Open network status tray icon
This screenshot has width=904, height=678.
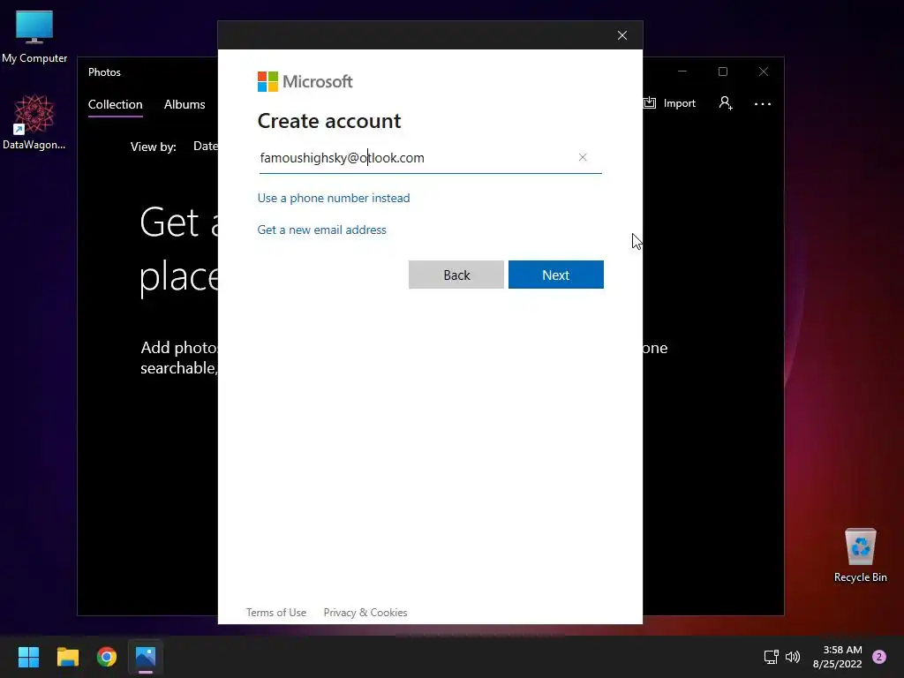(x=771, y=657)
